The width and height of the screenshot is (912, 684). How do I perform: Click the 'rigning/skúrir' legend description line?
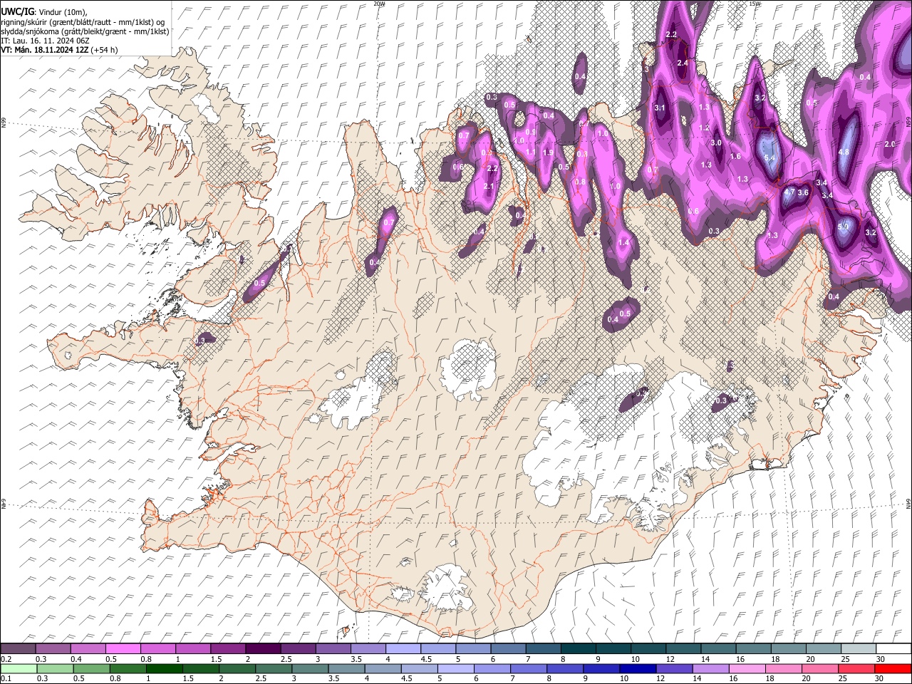point(83,22)
